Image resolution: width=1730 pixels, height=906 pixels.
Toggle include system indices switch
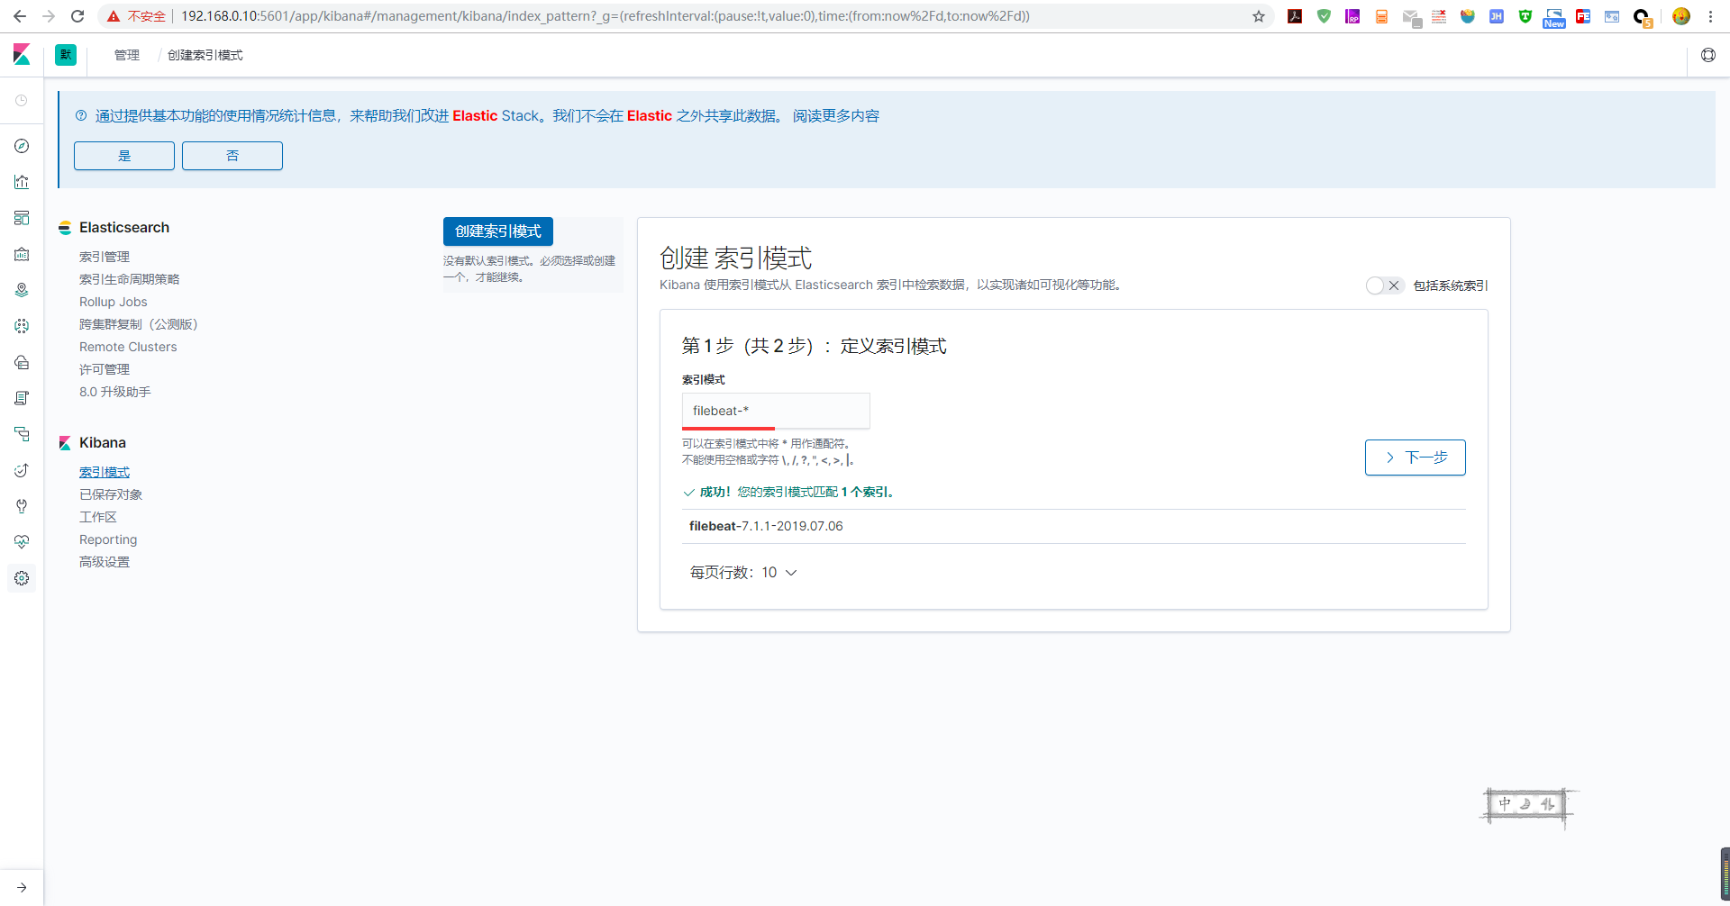click(x=1384, y=285)
